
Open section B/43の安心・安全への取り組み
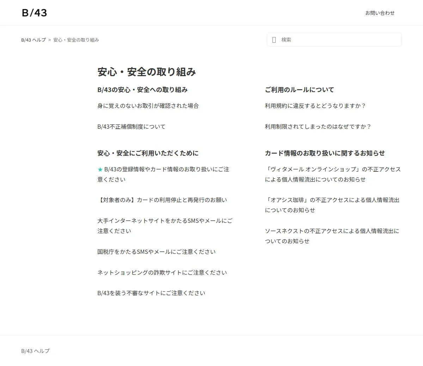tap(142, 90)
